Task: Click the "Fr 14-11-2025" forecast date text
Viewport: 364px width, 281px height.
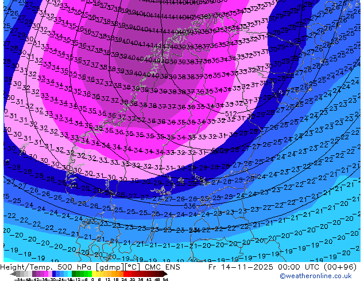Action: pos(241,267)
